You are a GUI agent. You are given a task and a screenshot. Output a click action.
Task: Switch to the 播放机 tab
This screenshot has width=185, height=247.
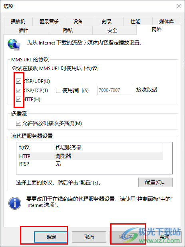18,21
